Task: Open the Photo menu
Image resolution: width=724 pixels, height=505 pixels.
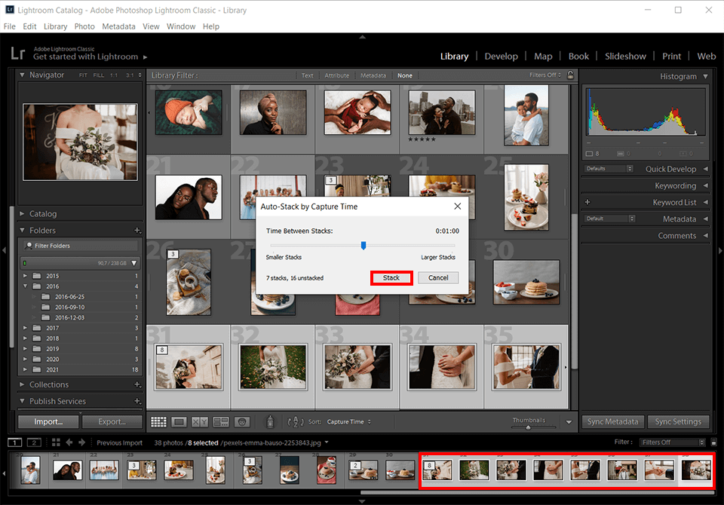Action: pyautogui.click(x=84, y=26)
